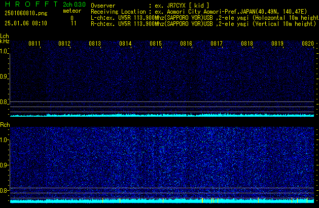Click the Lch 1.0 kHz axis label

[4, 51]
